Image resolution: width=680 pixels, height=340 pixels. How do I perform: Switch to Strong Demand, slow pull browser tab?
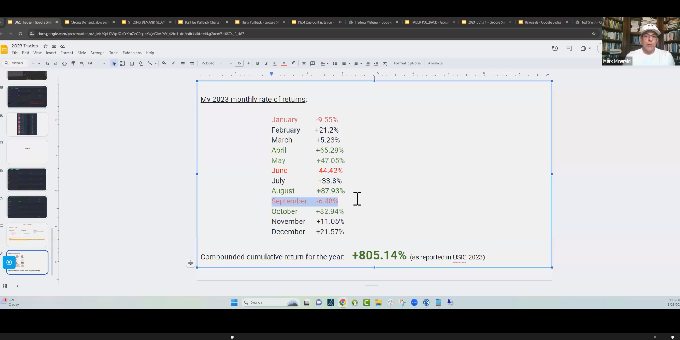click(90, 22)
